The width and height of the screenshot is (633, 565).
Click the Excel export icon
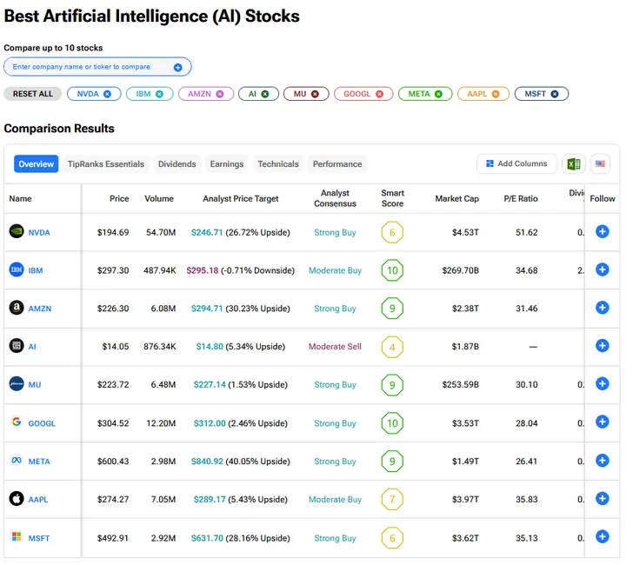(572, 163)
